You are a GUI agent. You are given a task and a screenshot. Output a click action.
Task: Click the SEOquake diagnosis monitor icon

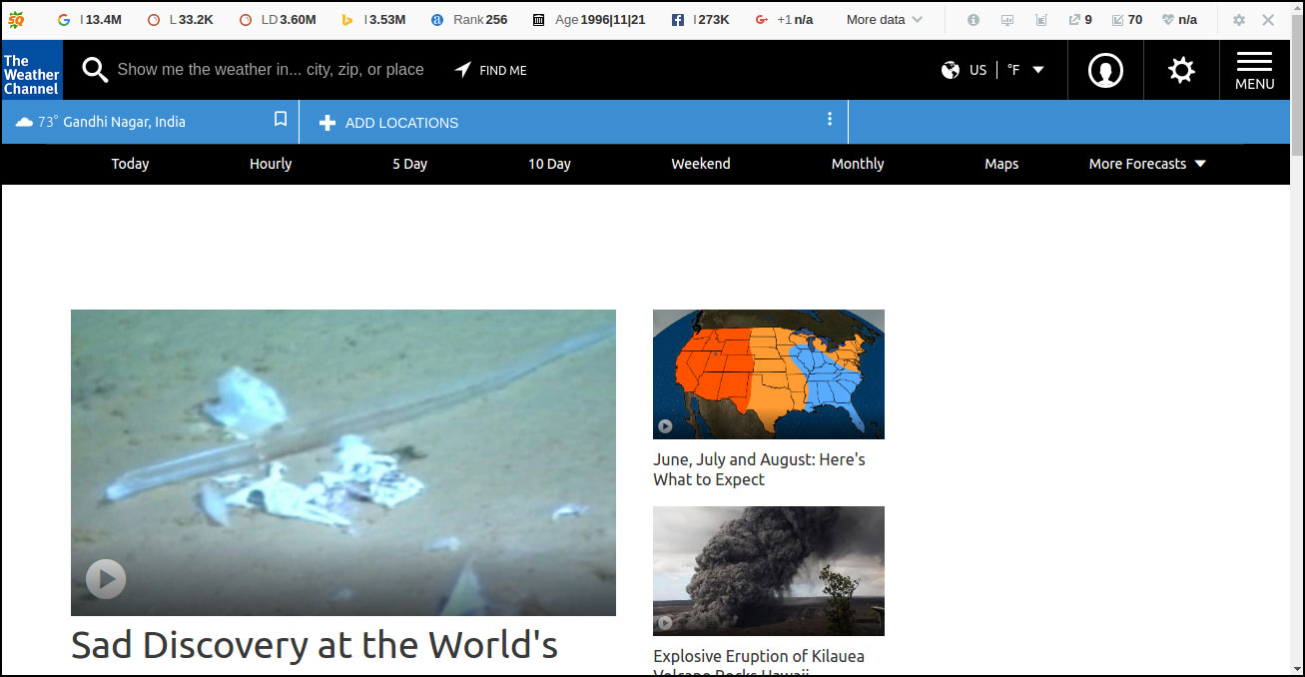click(1007, 19)
